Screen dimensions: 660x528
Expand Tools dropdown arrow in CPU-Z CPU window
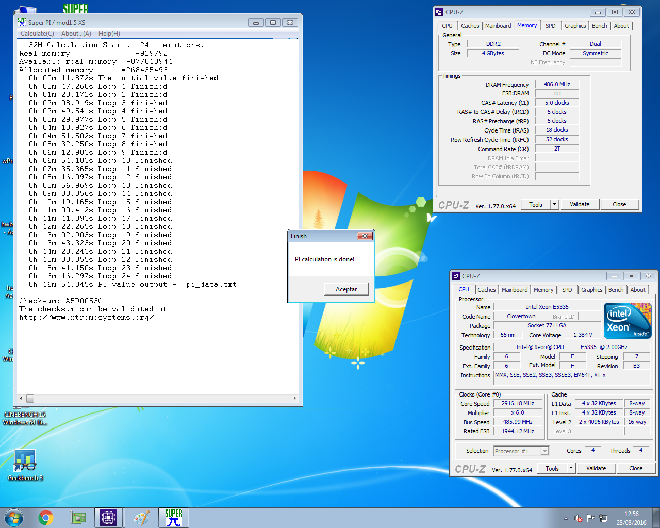coord(571,468)
